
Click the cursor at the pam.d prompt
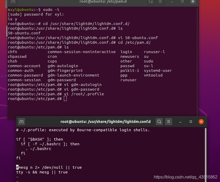[65, 99]
